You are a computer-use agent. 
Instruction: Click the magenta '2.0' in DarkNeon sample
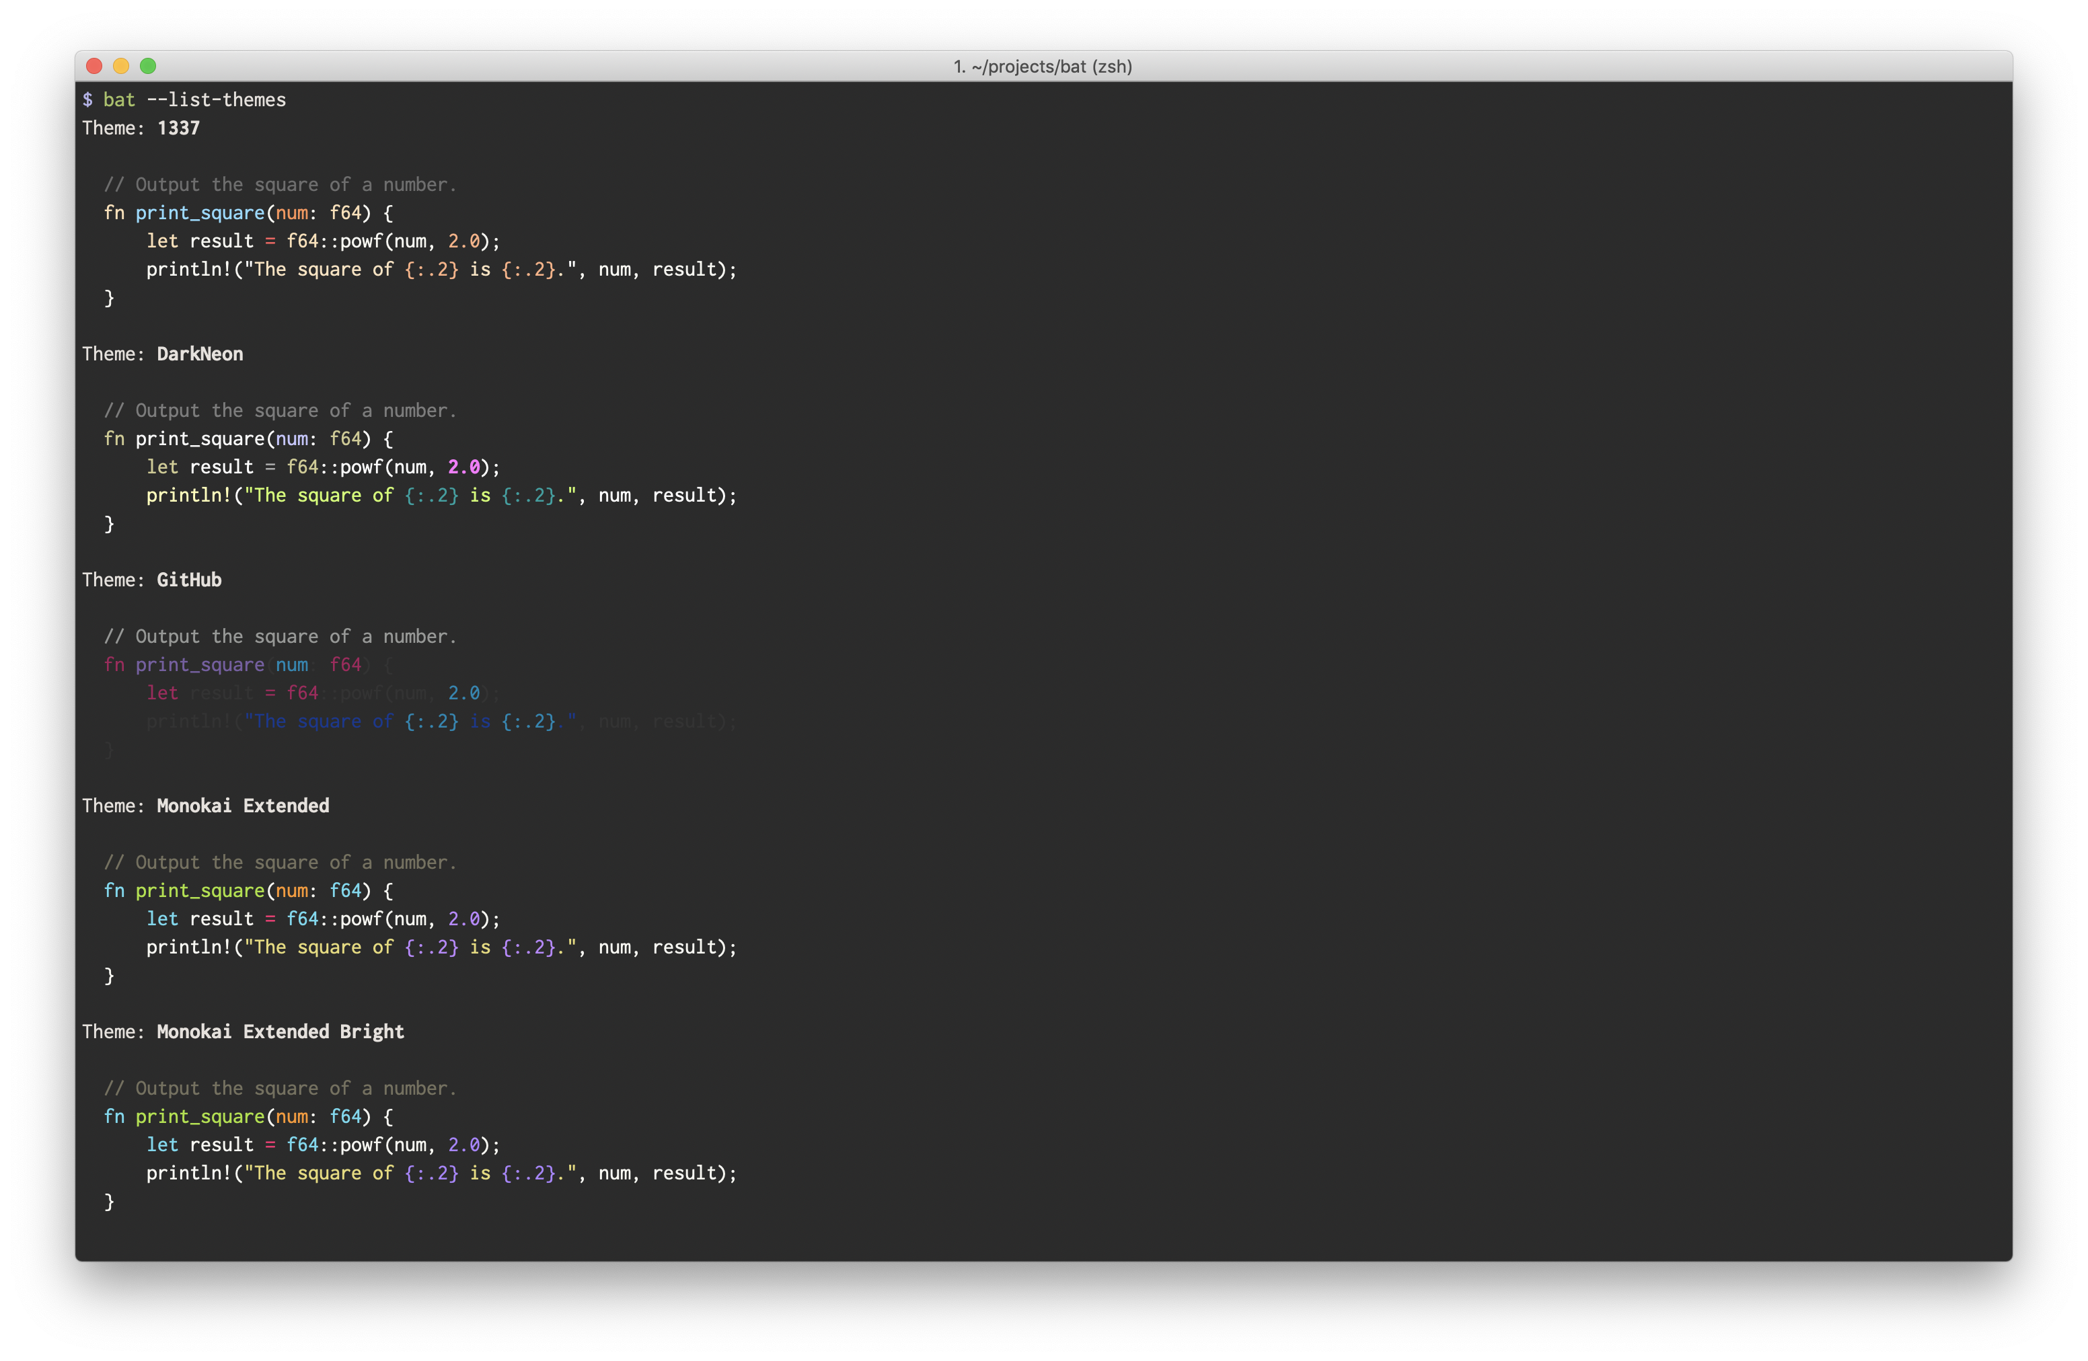coord(464,467)
